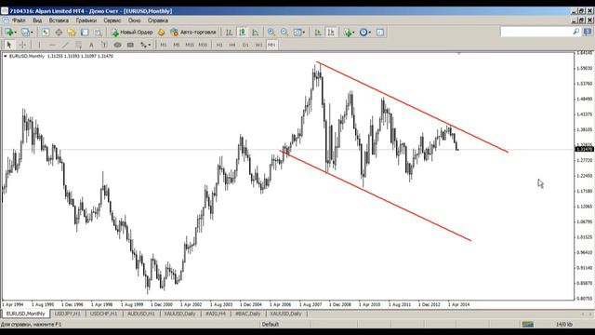Open the Сервис menu
Image resolution: width=595 pixels, height=335 pixels.
(112, 20)
